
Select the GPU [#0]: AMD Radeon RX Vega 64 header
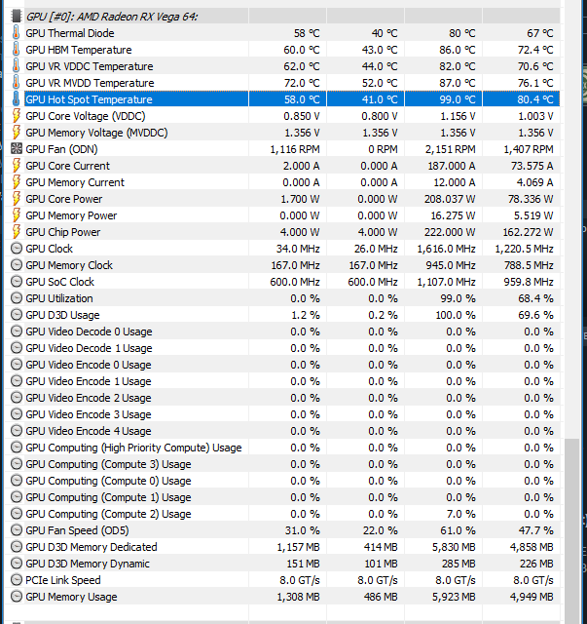click(x=112, y=17)
